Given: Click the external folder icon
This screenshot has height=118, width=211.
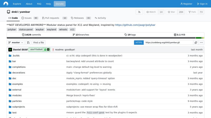Looking at the screenshot, I should coord(10,90).
